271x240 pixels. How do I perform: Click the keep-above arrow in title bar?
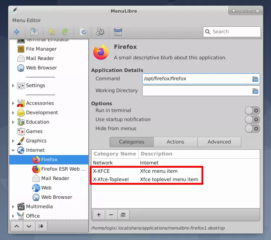point(234,11)
